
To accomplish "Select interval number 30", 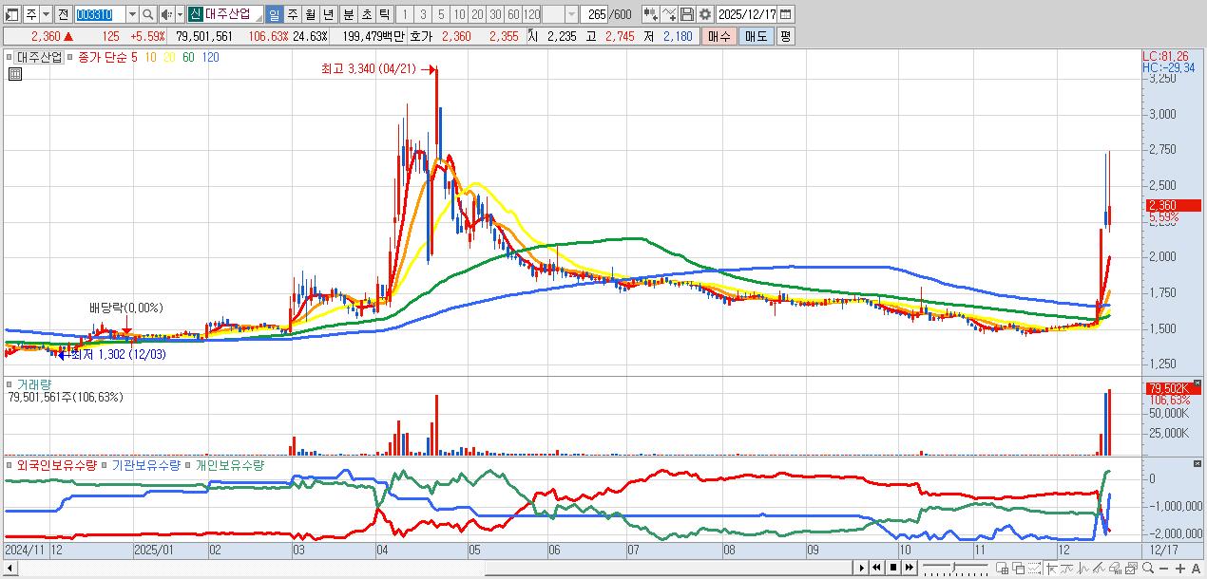I will point(495,14).
